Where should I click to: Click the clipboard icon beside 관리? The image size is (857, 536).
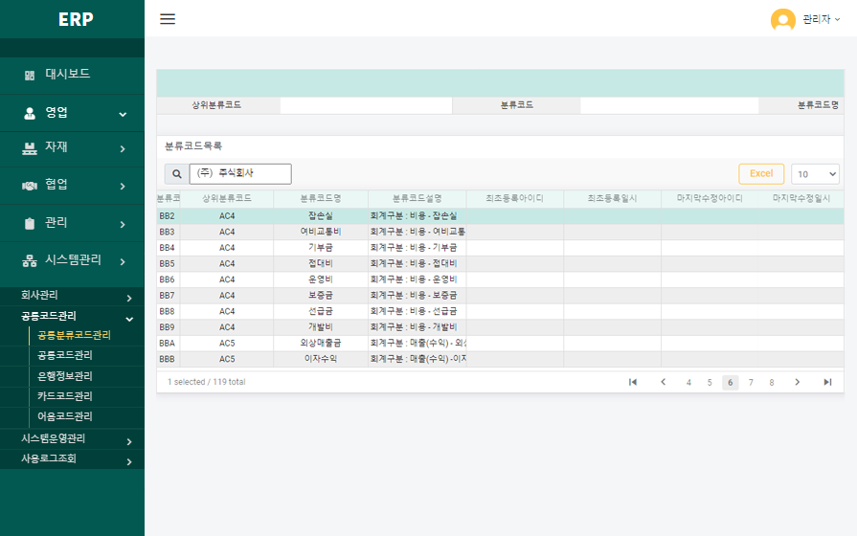[30, 223]
